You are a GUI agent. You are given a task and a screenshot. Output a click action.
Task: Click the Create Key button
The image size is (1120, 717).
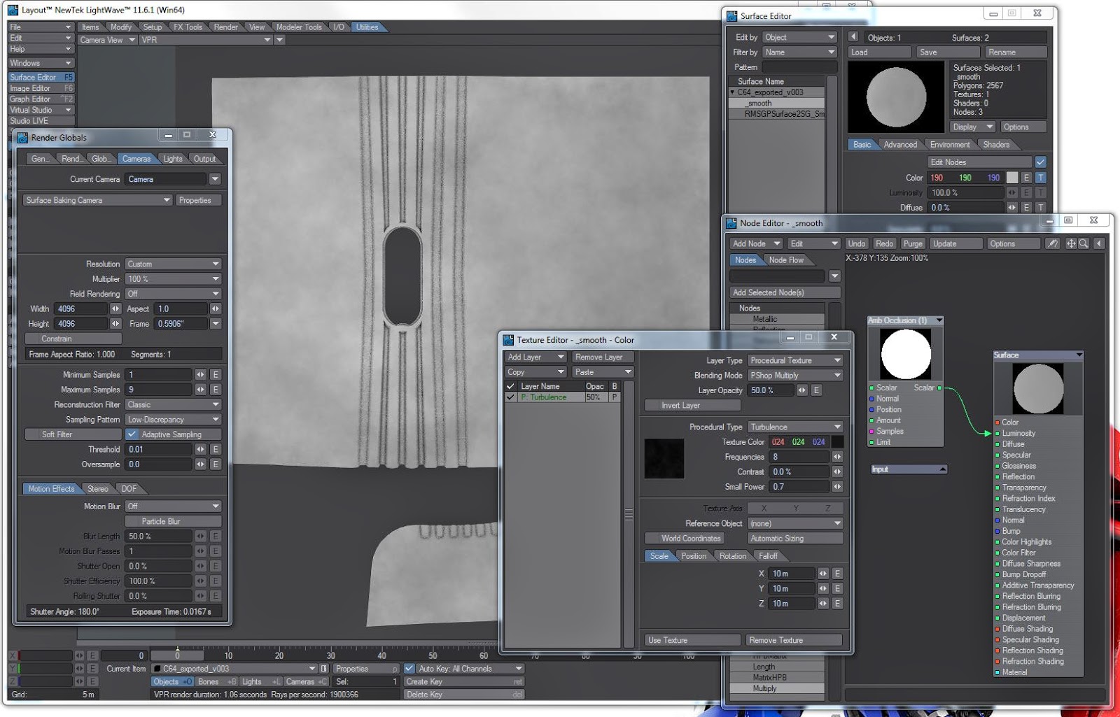pos(464,682)
